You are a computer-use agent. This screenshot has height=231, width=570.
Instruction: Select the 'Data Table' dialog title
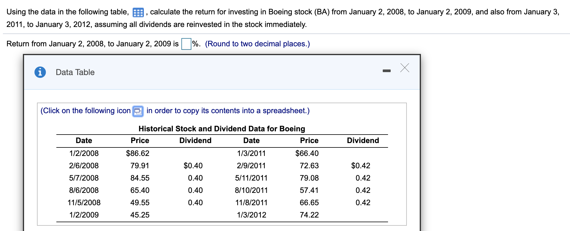(x=75, y=72)
